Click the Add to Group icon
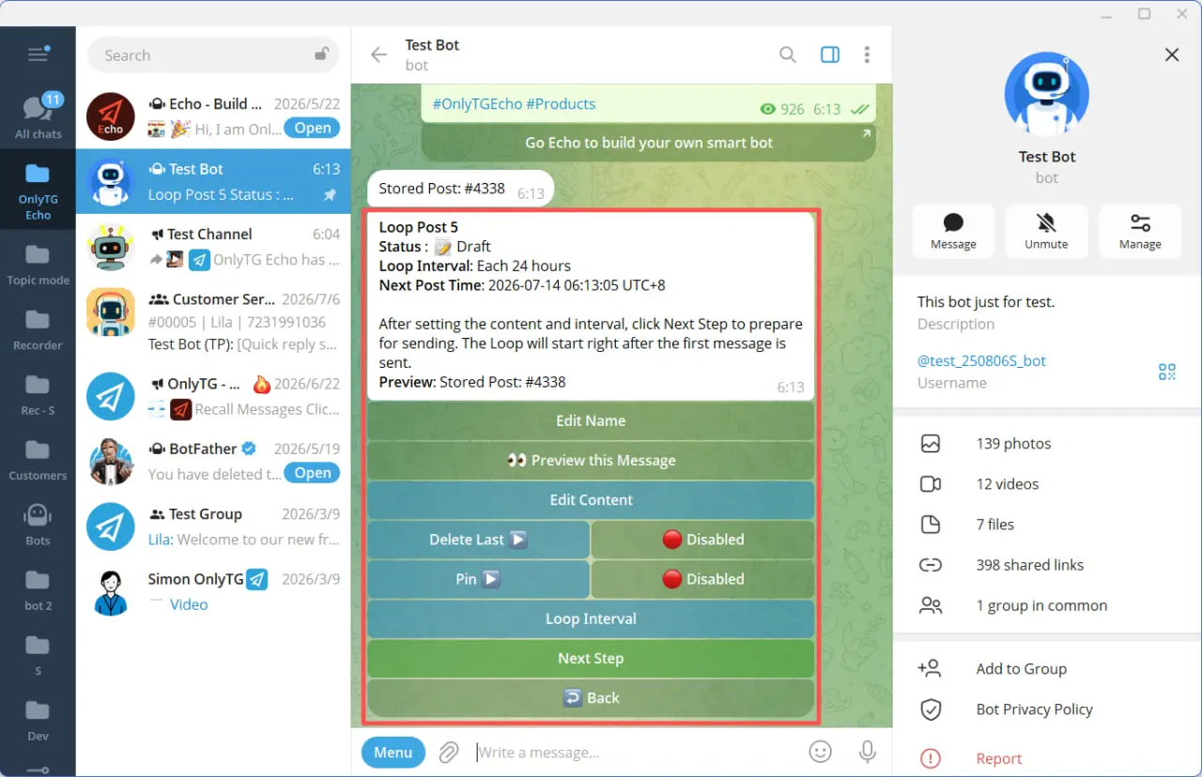1202x777 pixels. click(930, 668)
